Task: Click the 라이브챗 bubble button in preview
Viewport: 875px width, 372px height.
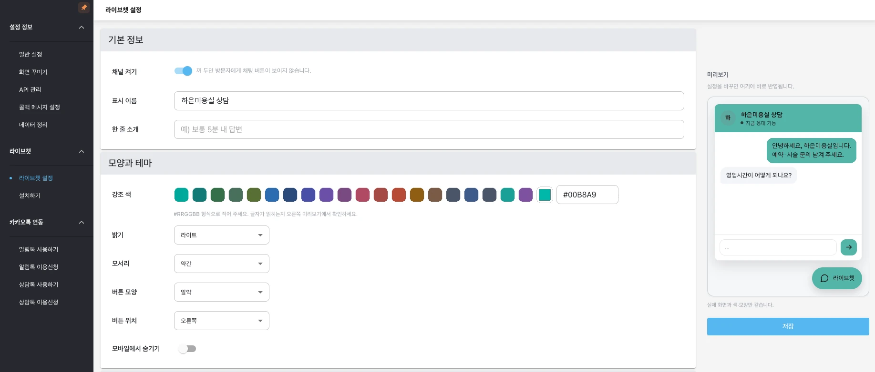Action: (x=837, y=278)
